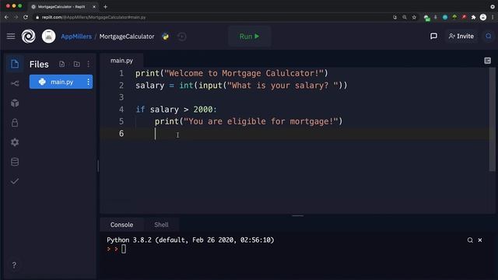Image resolution: width=498 pixels, height=280 pixels.
Task: Search the console output
Action: click(x=470, y=240)
